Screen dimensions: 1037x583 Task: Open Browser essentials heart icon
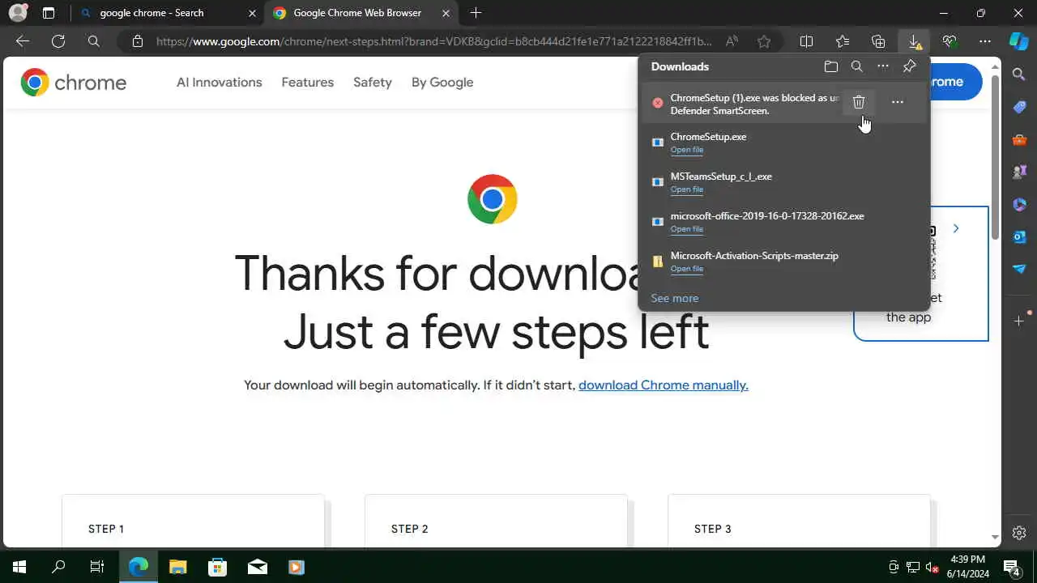click(x=950, y=41)
